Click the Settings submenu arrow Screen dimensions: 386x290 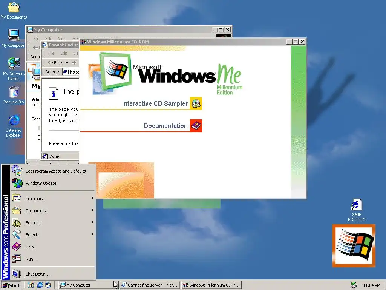[x=93, y=222]
